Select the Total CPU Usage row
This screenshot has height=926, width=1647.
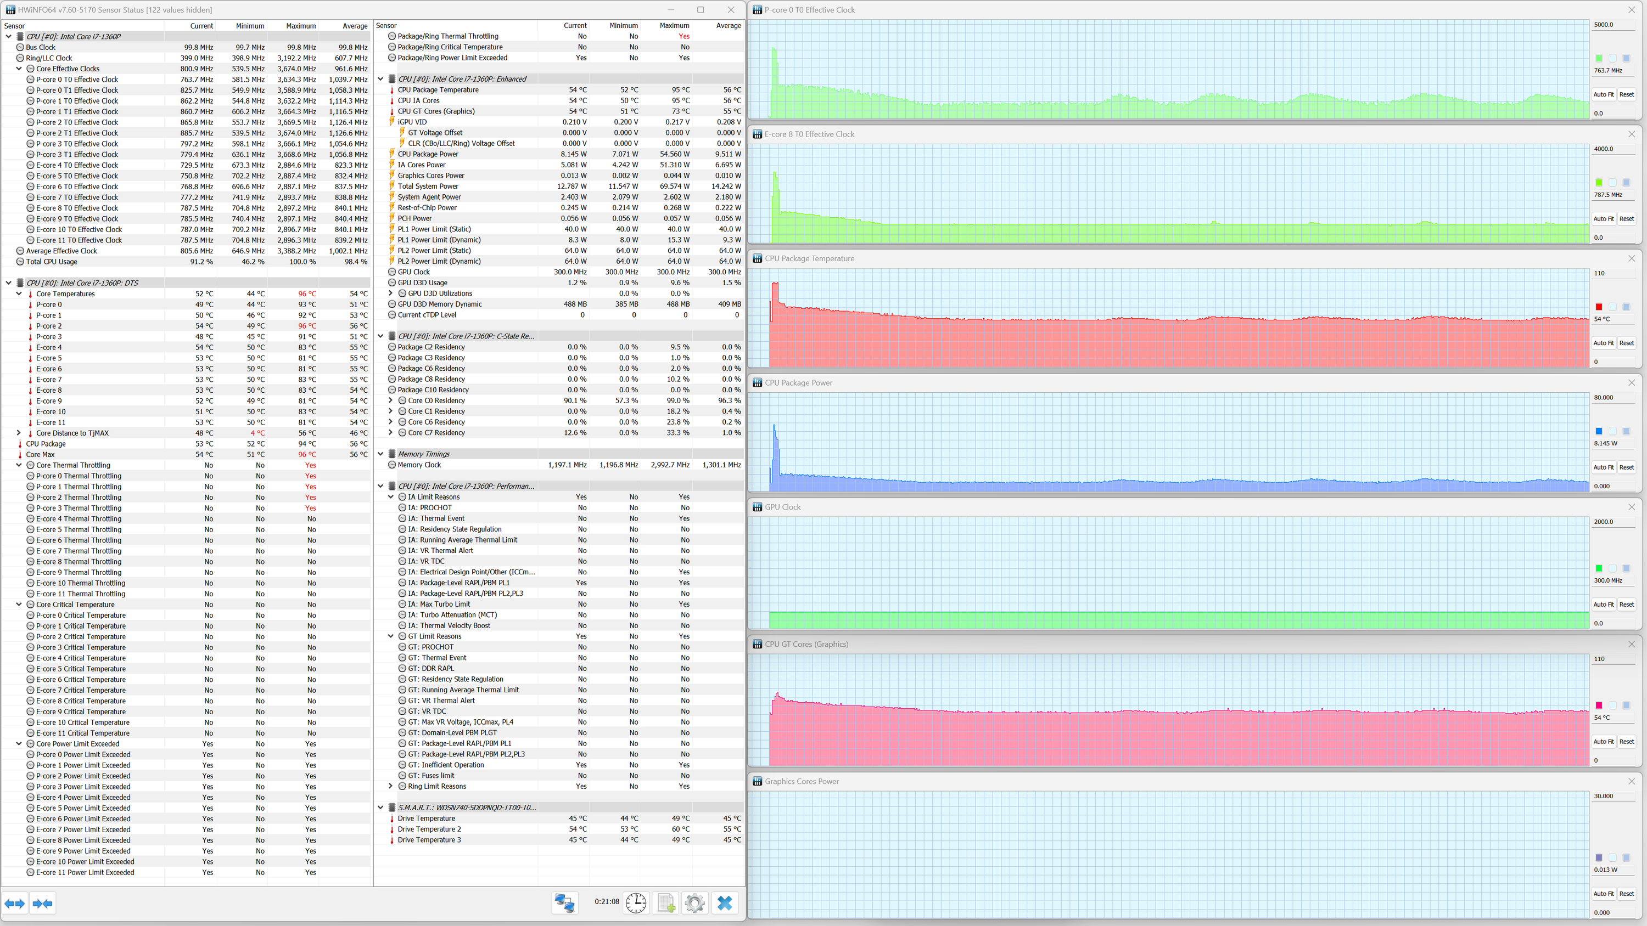click(x=51, y=261)
